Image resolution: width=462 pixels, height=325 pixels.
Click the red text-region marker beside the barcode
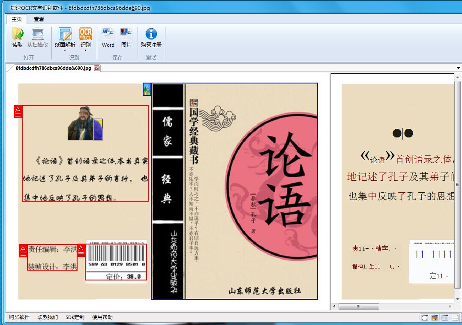pos(81,250)
